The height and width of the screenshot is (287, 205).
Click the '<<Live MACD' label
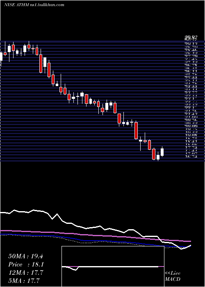pyautogui.click(x=173, y=276)
